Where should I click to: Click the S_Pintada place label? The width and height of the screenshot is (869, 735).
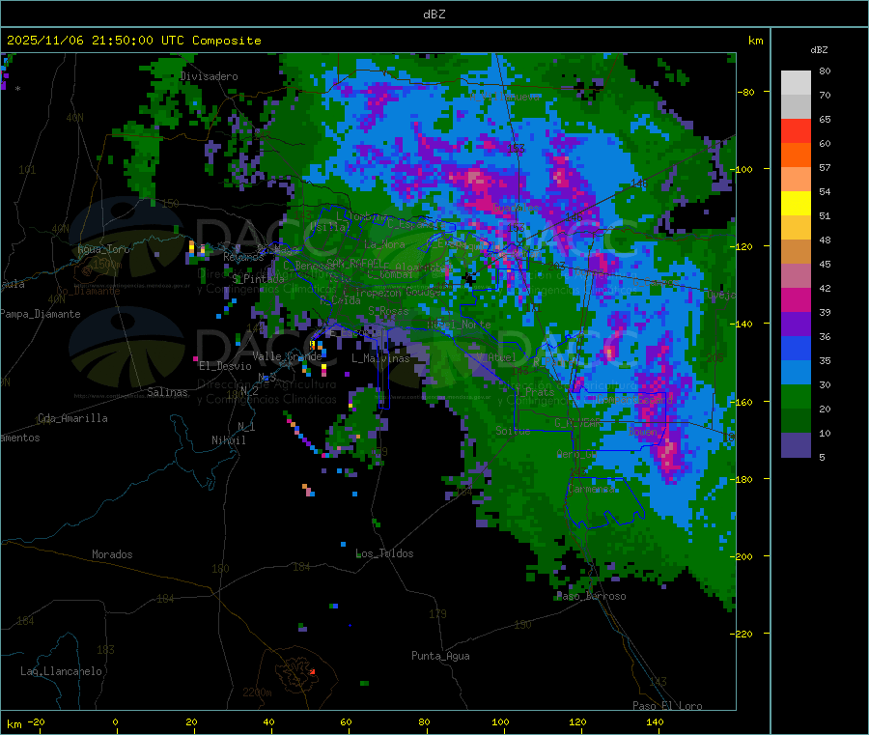coord(258,279)
